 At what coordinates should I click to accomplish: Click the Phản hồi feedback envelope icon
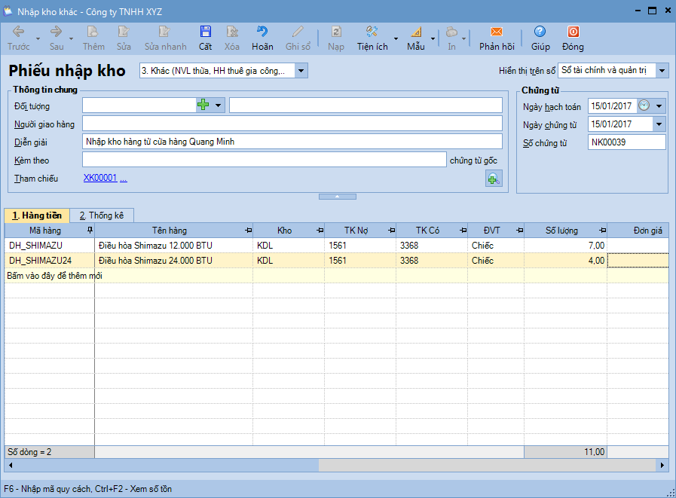[497, 32]
